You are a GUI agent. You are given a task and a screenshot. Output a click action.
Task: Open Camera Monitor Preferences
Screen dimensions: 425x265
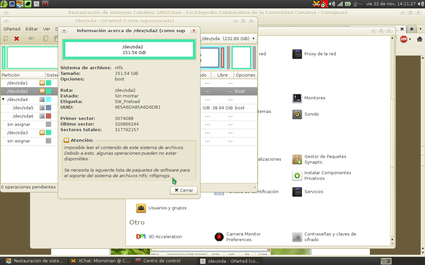(x=238, y=237)
